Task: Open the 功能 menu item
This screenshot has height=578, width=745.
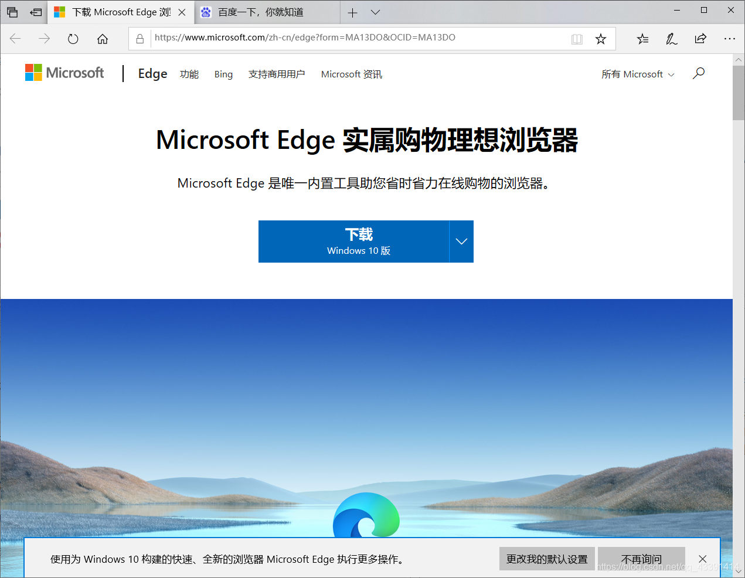Action: coord(189,74)
